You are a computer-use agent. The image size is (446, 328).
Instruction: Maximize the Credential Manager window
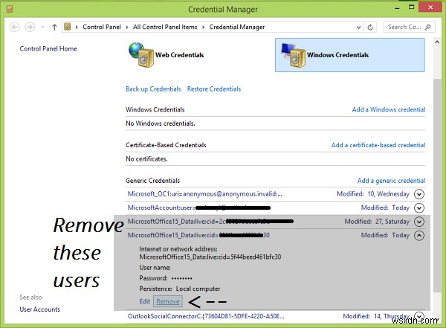[x=411, y=7]
